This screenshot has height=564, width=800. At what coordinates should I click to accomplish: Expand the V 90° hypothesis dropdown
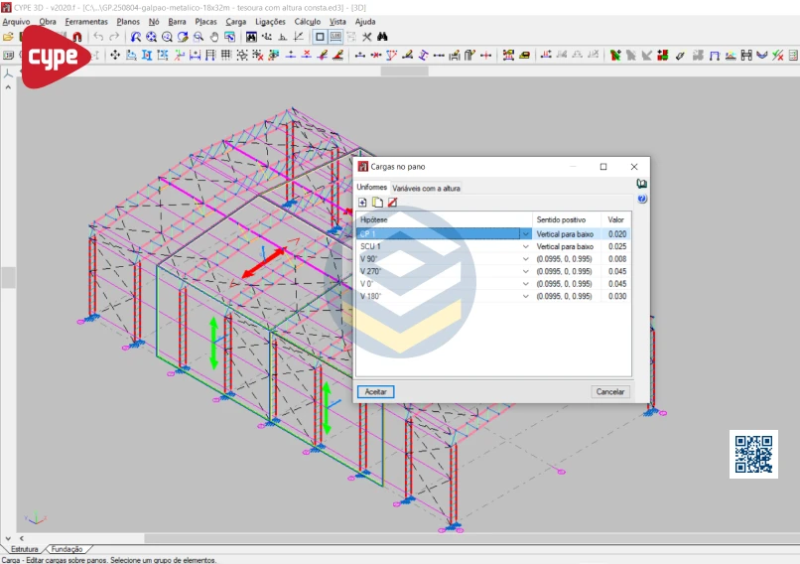[x=526, y=259]
